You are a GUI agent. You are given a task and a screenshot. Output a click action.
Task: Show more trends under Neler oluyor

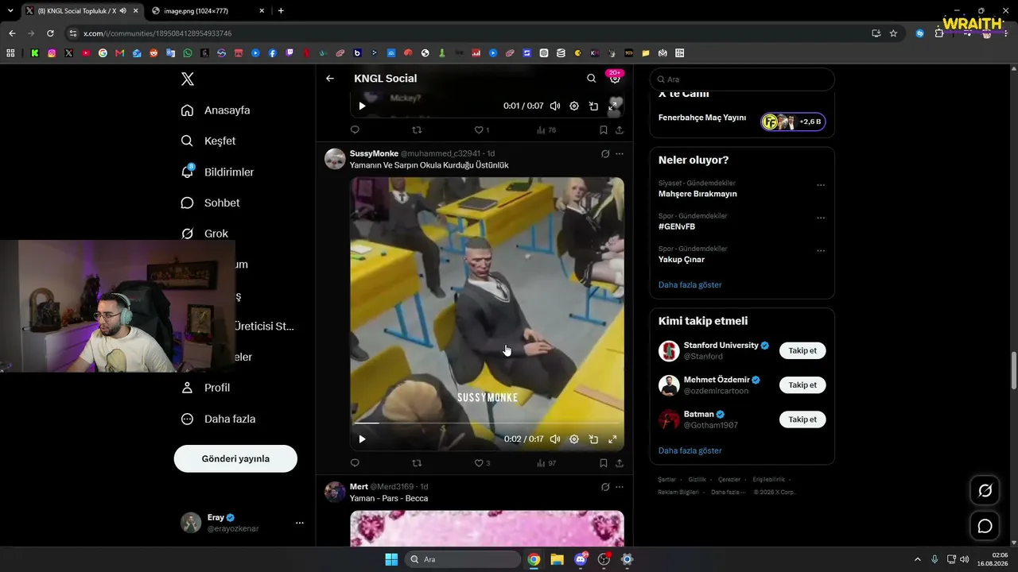(690, 284)
